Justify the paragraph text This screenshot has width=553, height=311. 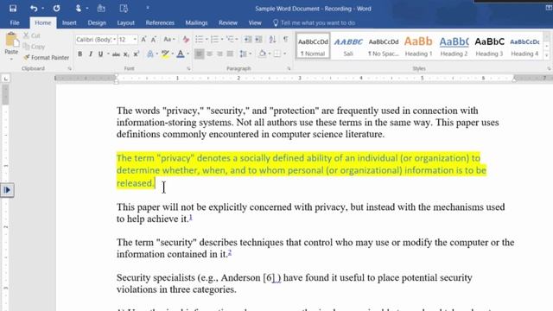[230, 54]
